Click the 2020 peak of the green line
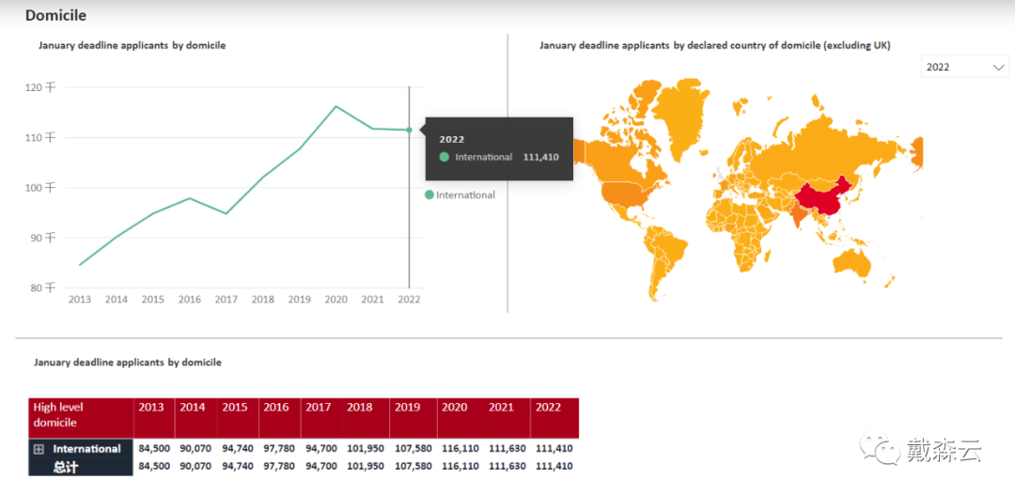Screen dimensions: 1015x495 (x=336, y=106)
